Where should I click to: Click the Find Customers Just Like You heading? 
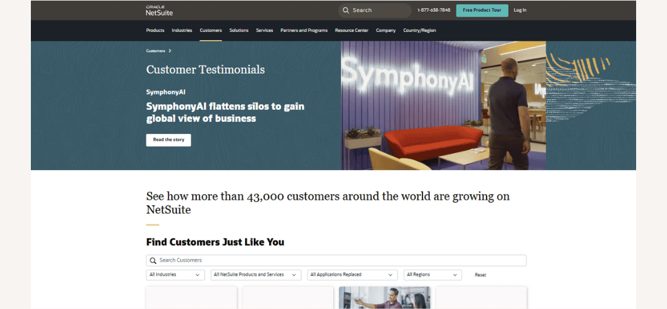(216, 242)
